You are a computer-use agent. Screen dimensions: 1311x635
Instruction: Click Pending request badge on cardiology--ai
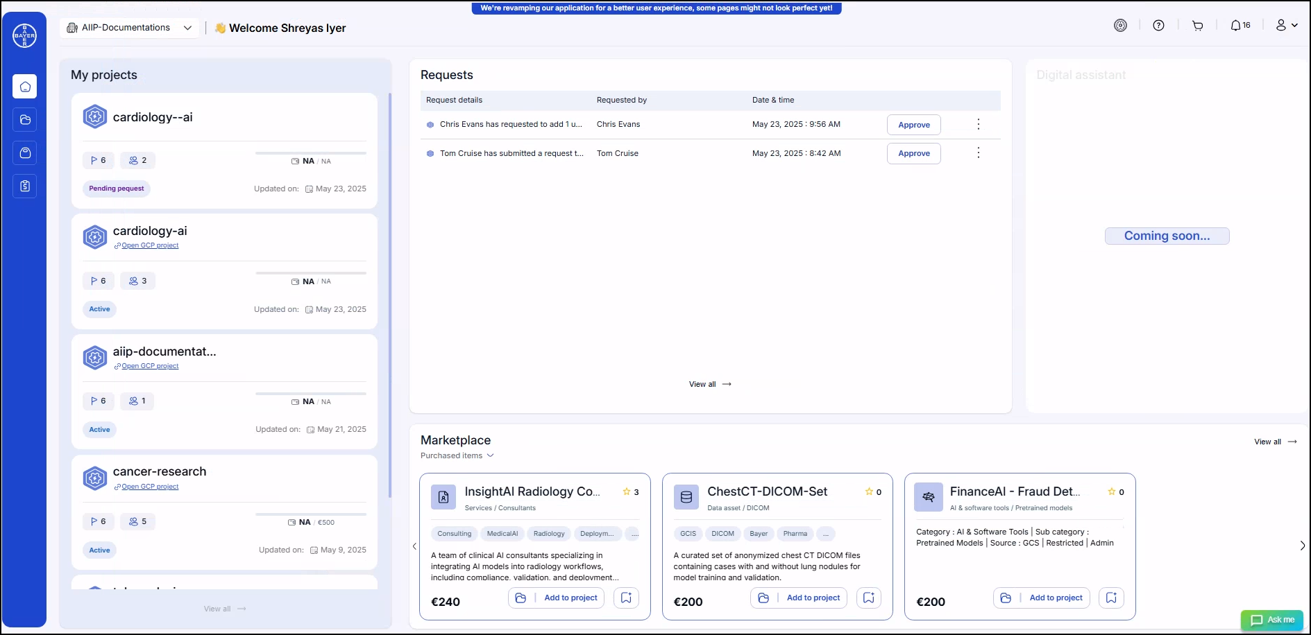pyautogui.click(x=117, y=189)
